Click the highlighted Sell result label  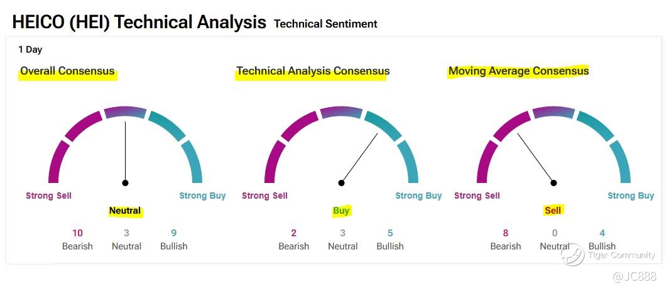(553, 211)
